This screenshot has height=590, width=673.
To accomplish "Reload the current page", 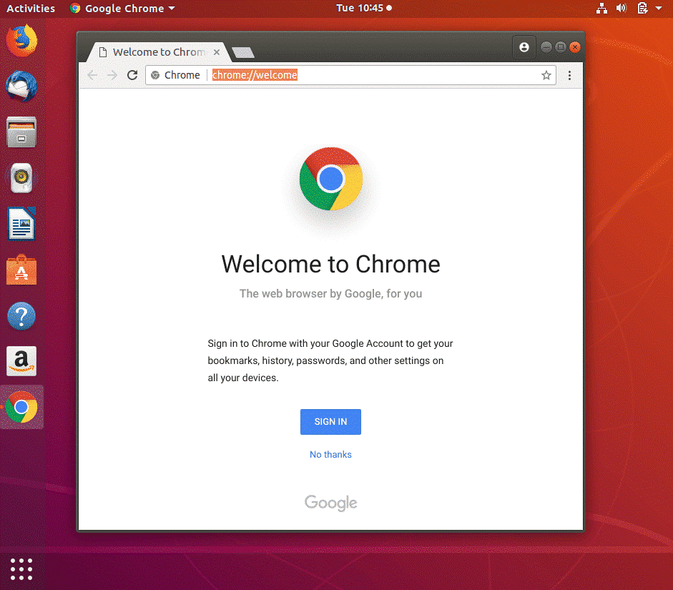I will pos(132,76).
